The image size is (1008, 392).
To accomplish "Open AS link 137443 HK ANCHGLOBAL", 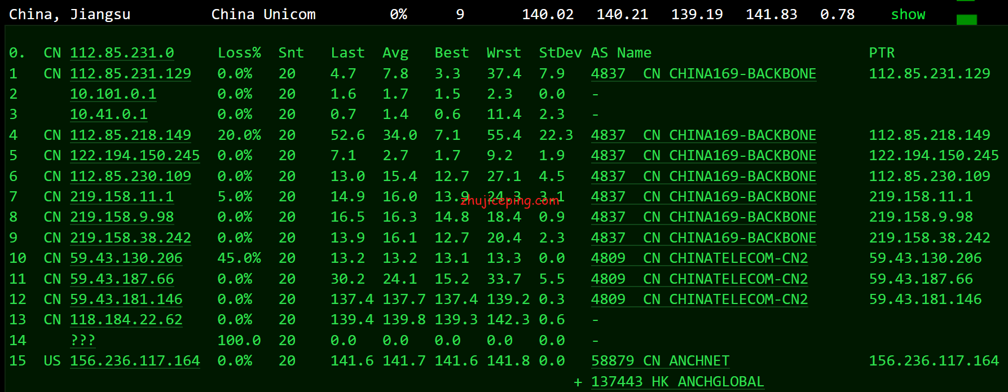I will [x=677, y=382].
